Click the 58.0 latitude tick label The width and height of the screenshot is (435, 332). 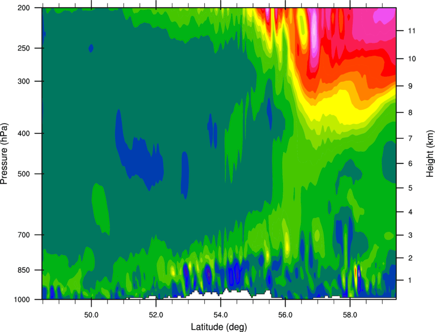pyautogui.click(x=350, y=315)
